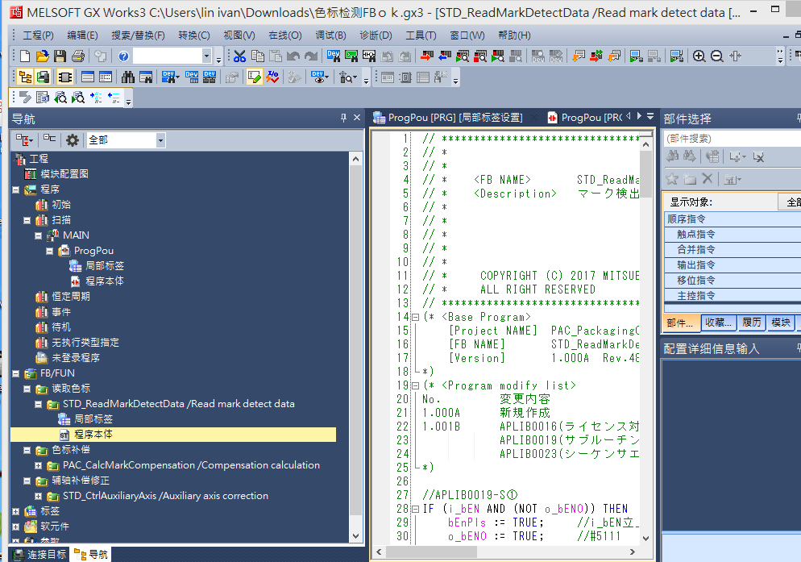Toggle the navigation window toolbar button

coord(25,77)
